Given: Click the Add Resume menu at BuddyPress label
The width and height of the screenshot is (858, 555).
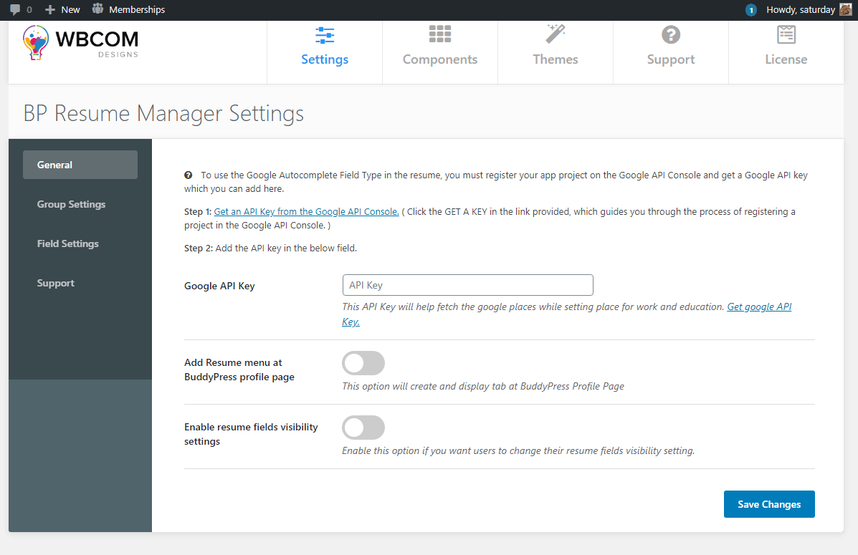Looking at the screenshot, I should pos(239,370).
